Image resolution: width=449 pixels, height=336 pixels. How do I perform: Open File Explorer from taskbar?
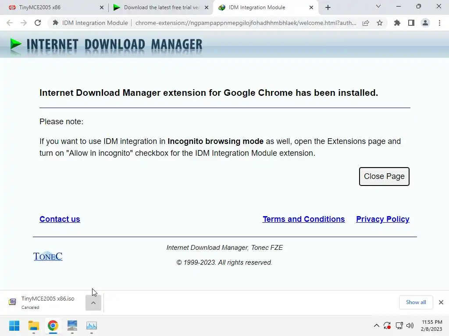pos(33,325)
